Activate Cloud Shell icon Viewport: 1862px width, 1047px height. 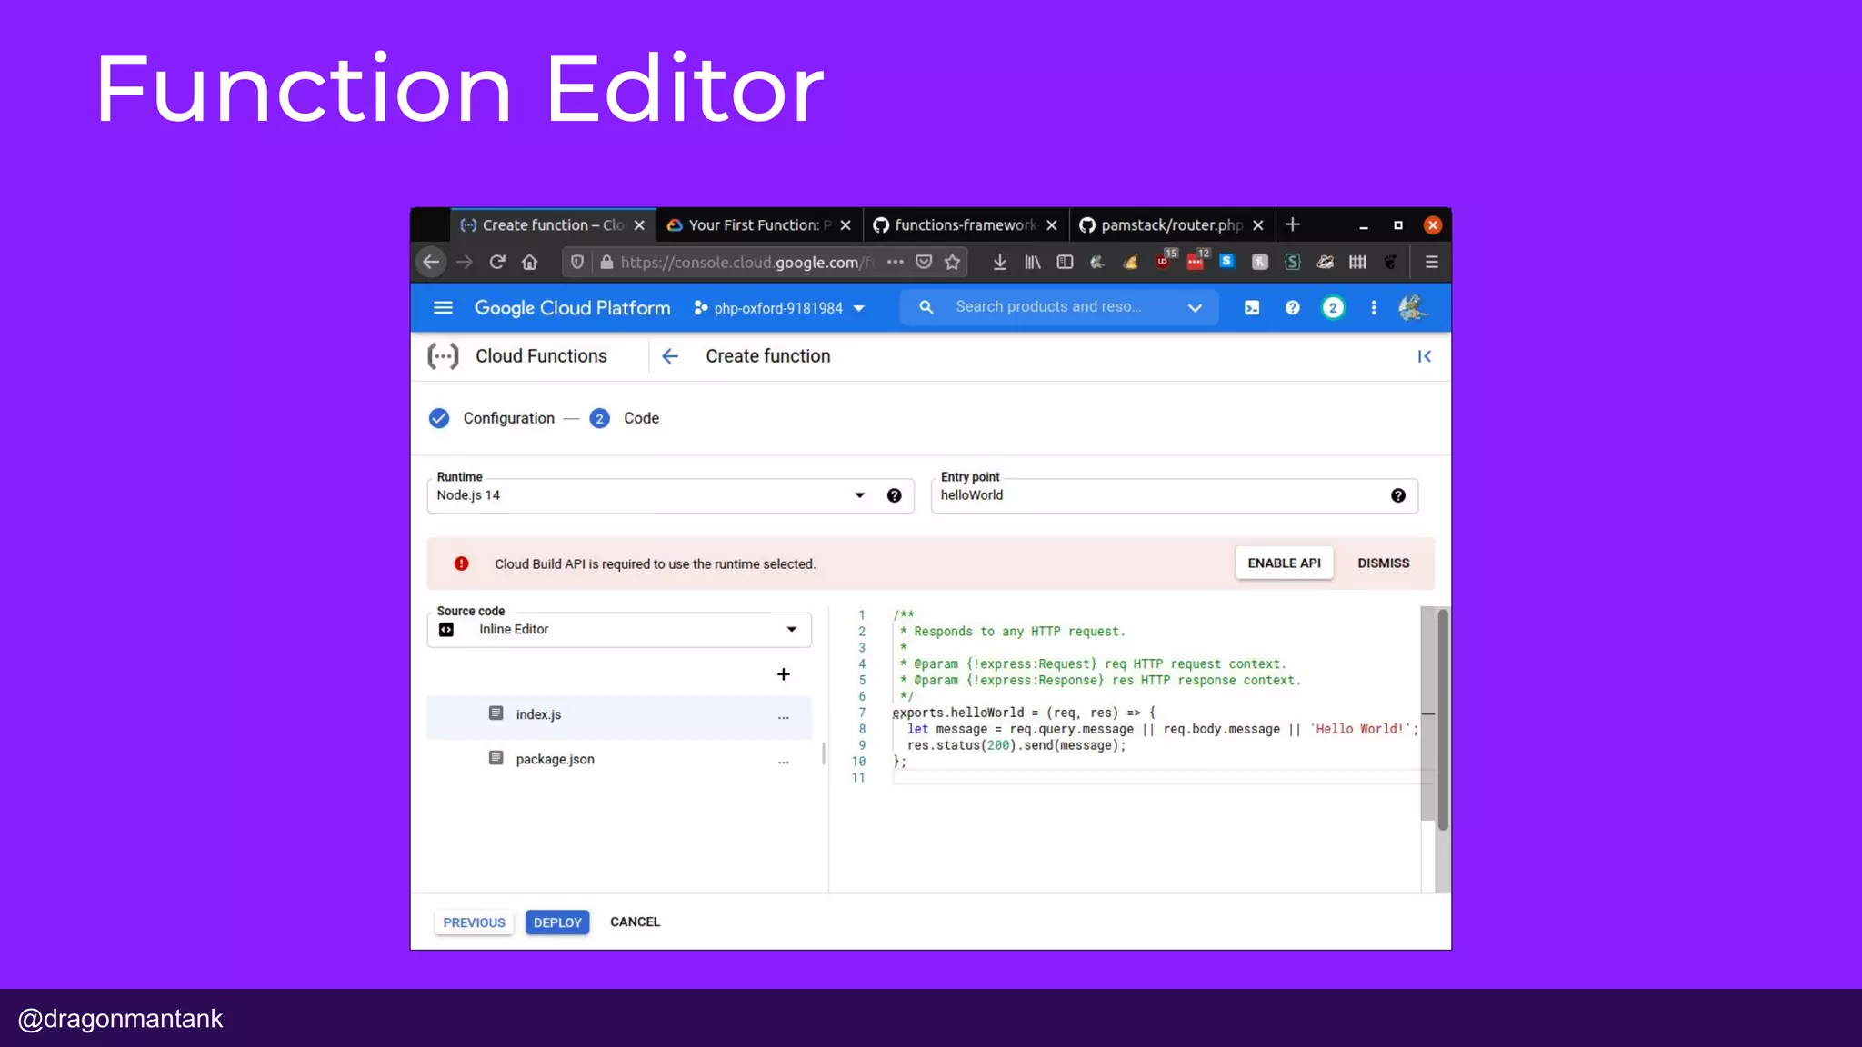click(1252, 307)
